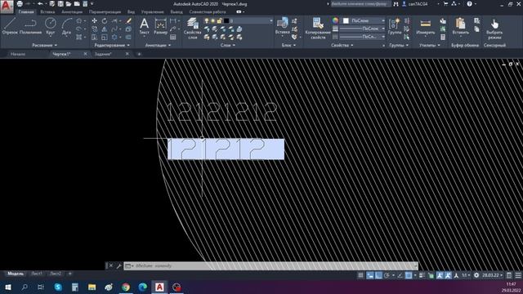Choose the Mirror tool icon
The width and height of the screenshot is (523, 294).
tap(105, 29)
